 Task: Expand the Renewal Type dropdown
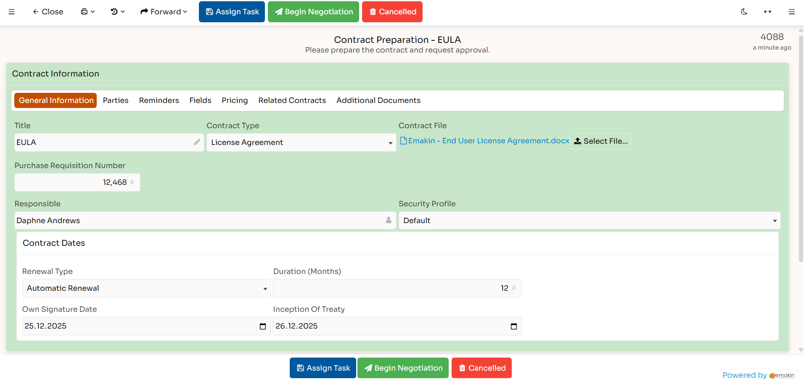(x=265, y=289)
